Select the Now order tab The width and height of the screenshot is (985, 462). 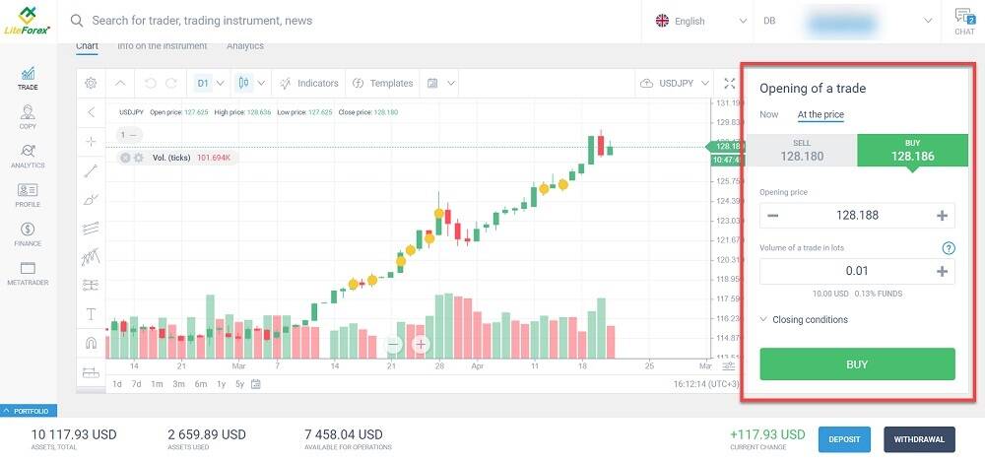(x=769, y=114)
